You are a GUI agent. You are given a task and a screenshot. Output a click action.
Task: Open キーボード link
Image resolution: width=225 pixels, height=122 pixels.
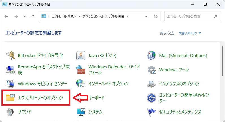tap(96, 98)
